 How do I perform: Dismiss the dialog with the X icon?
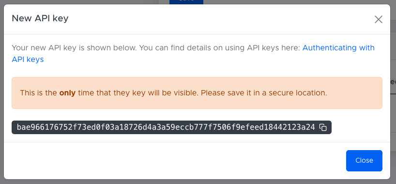pyautogui.click(x=378, y=19)
